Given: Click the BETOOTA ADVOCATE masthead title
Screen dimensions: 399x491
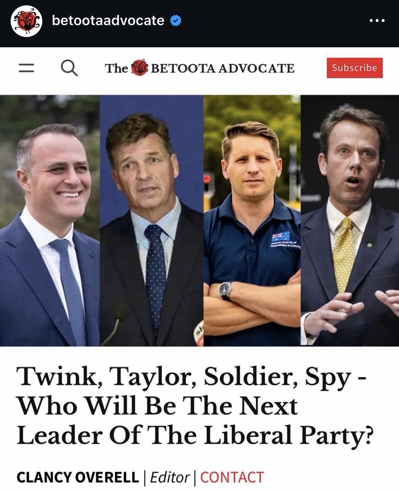Looking at the screenshot, I should [222, 68].
